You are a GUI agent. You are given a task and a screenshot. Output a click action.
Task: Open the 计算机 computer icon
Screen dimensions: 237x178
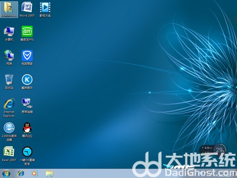pyautogui.click(x=9, y=34)
